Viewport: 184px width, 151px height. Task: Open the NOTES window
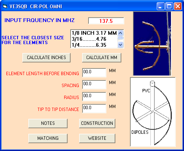pos(48,123)
